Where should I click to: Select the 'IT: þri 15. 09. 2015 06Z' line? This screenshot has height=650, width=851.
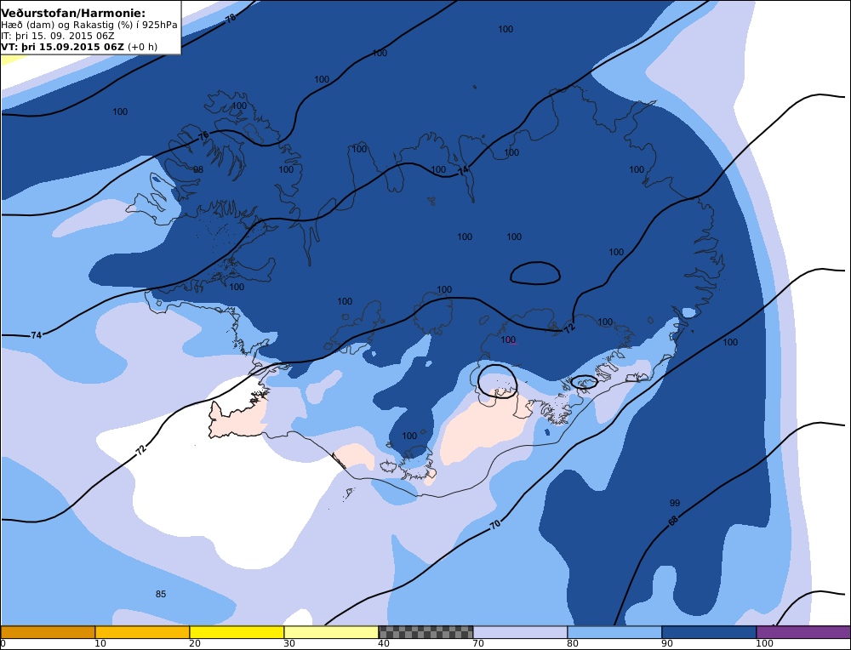(x=58, y=36)
